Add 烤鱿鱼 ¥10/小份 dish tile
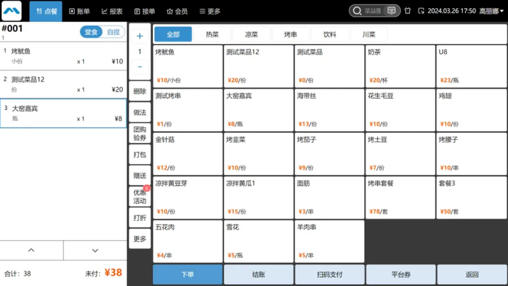Screen dimensions: 508x286 tap(187, 67)
